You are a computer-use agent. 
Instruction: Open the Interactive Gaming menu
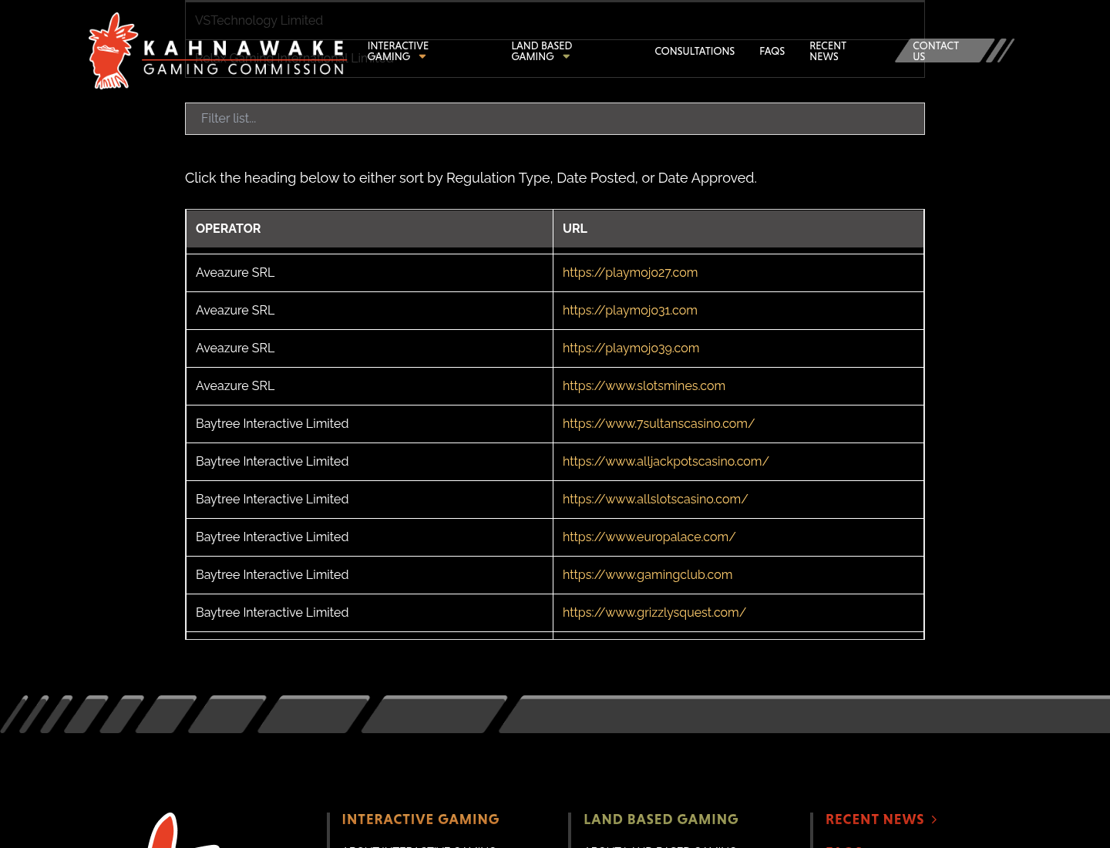pyautogui.click(x=398, y=51)
